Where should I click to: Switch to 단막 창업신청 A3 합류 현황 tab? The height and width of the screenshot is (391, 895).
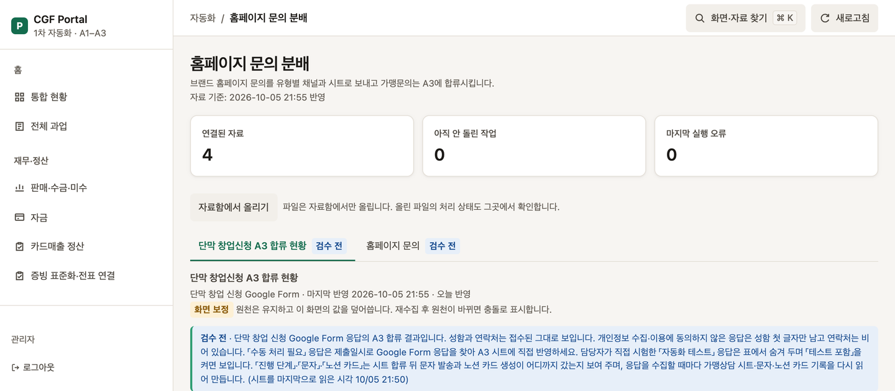(x=272, y=246)
